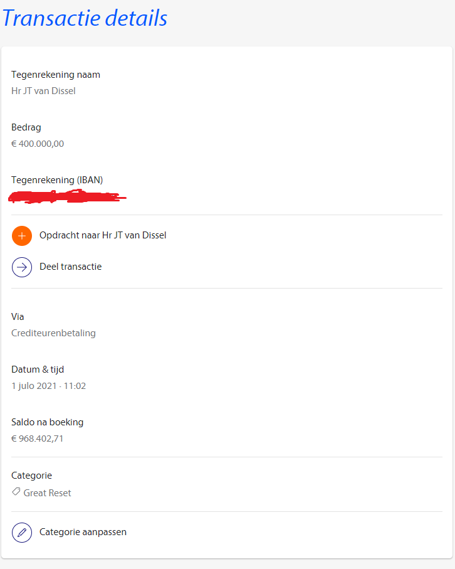This screenshot has width=455, height=569.
Task: Click the share arrow circle icon
Action: coord(22,267)
